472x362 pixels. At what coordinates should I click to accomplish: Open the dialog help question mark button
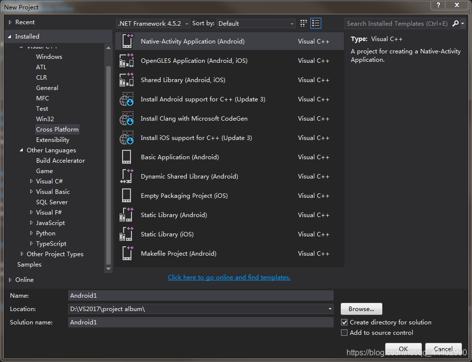click(438, 5)
